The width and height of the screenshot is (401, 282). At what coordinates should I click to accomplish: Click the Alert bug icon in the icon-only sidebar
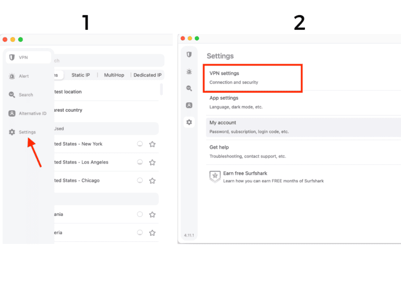point(189,72)
